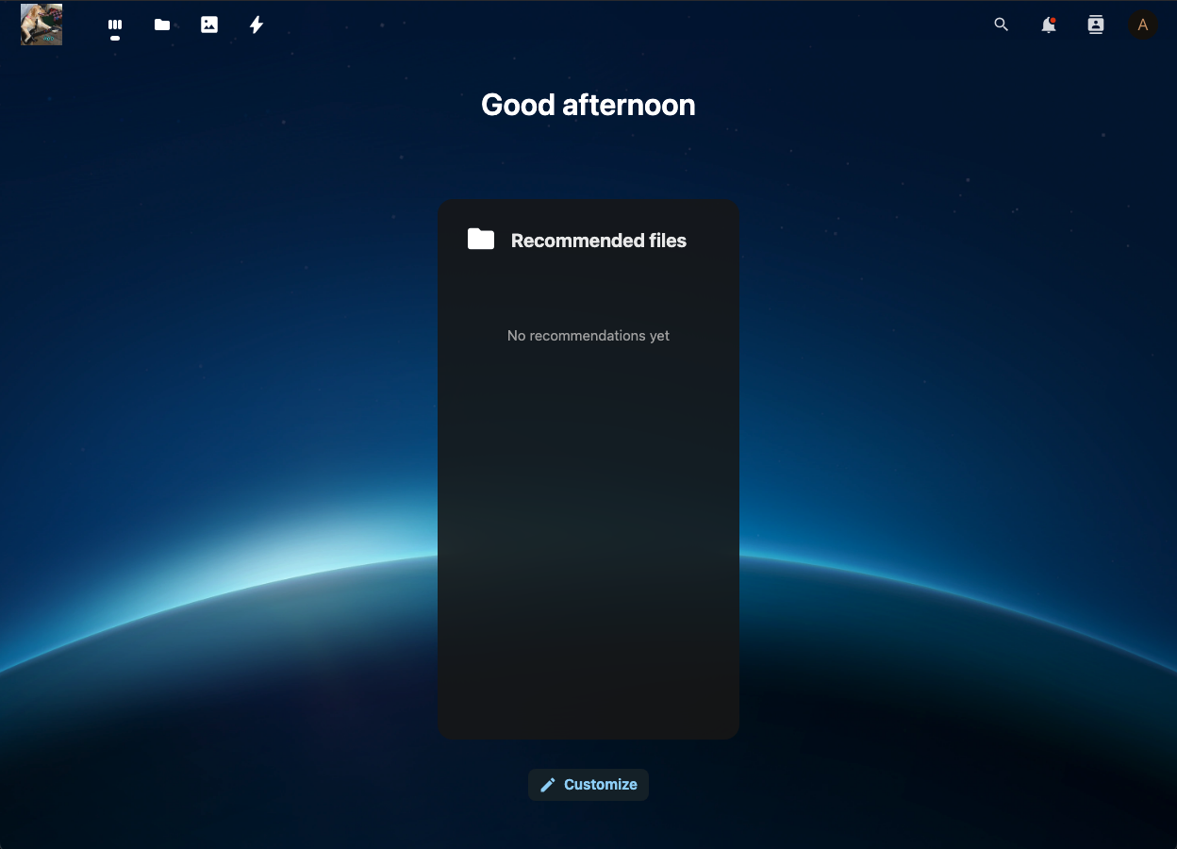The height and width of the screenshot is (849, 1177).
Task: Open the Contacts menu icon
Action: click(x=1096, y=25)
